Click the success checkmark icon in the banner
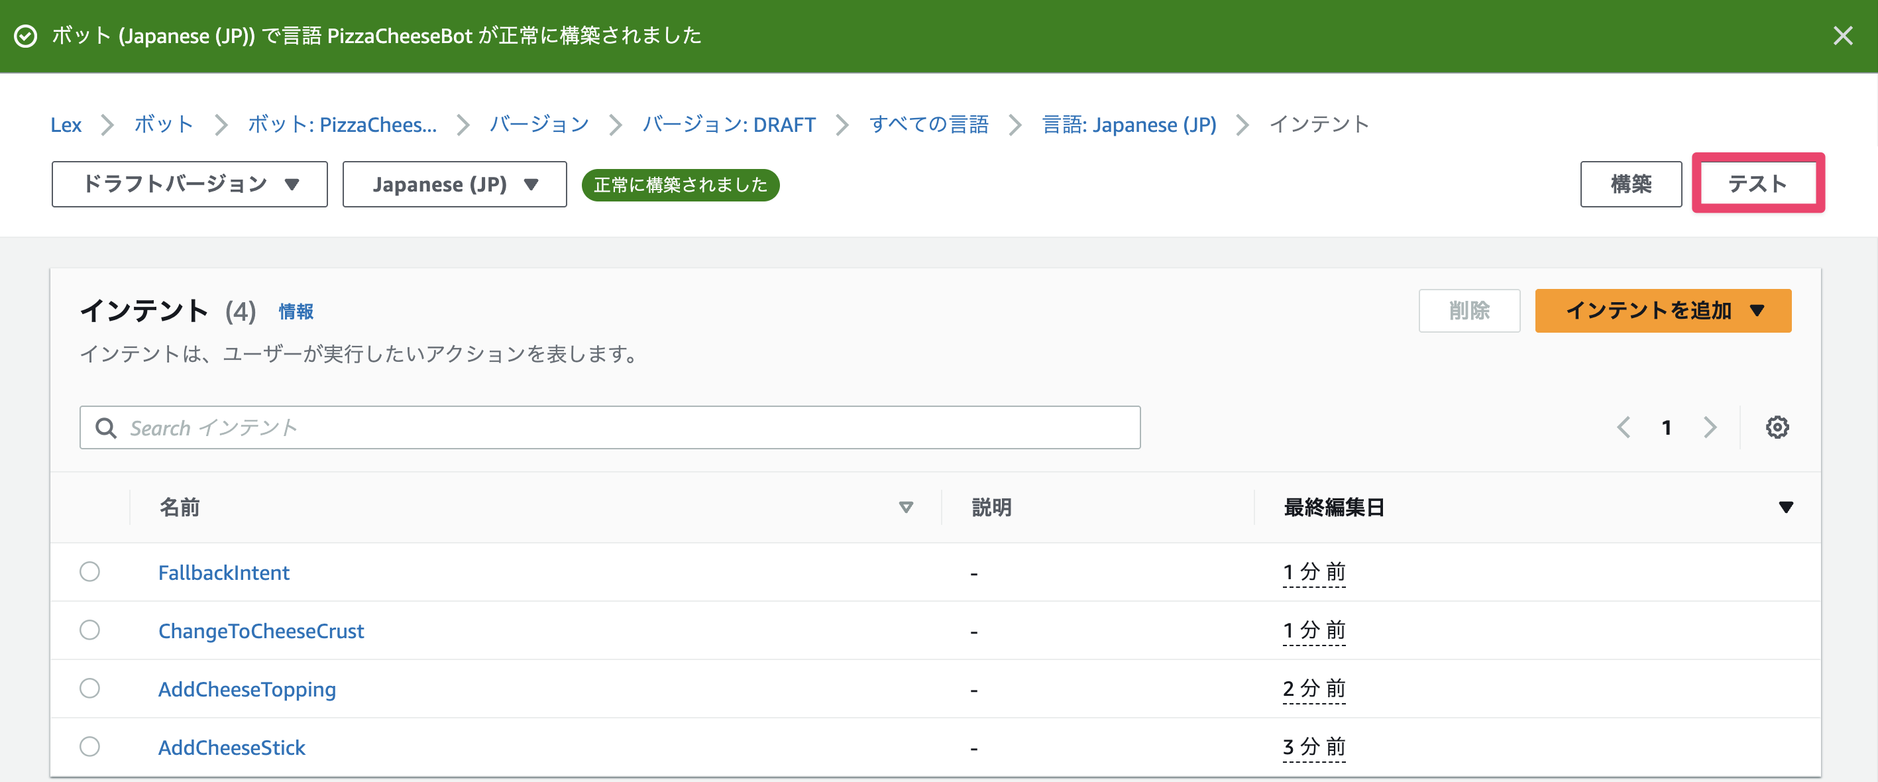 point(27,35)
